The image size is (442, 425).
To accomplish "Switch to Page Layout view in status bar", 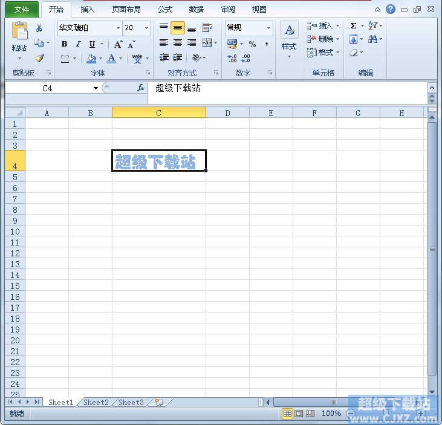I will pos(299,414).
